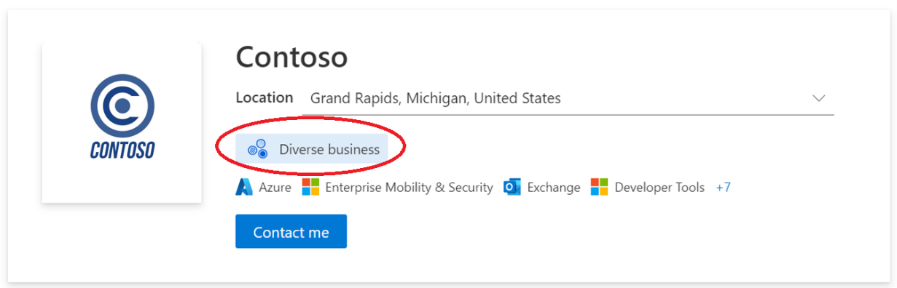The width and height of the screenshot is (897, 288).
Task: Click the Exchange text label
Action: [x=554, y=188]
